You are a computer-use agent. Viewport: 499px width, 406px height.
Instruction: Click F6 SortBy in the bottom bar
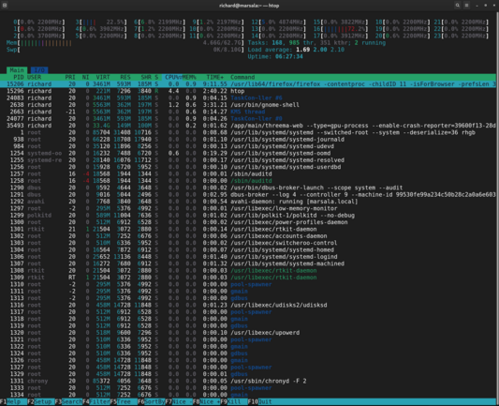click(x=152, y=402)
